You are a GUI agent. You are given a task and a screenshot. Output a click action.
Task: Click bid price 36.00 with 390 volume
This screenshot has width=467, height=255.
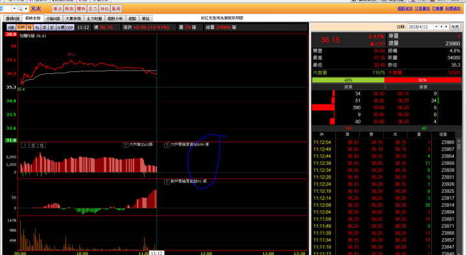point(379,108)
